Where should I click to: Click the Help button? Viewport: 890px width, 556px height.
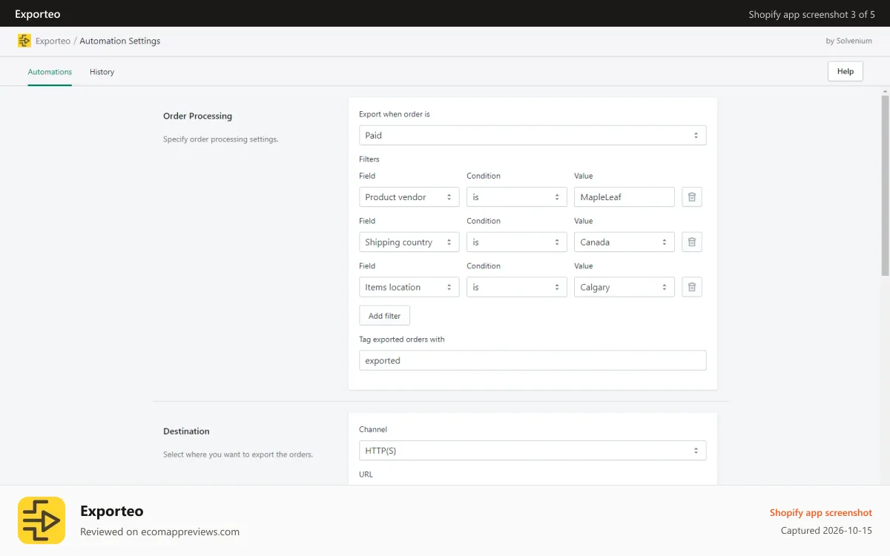coord(845,71)
